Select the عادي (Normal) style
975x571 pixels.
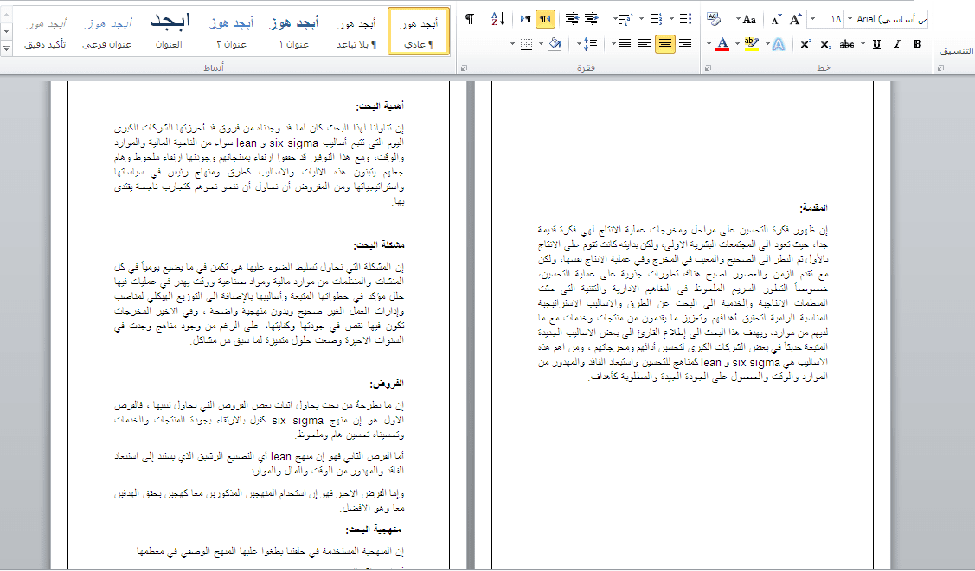pyautogui.click(x=419, y=32)
